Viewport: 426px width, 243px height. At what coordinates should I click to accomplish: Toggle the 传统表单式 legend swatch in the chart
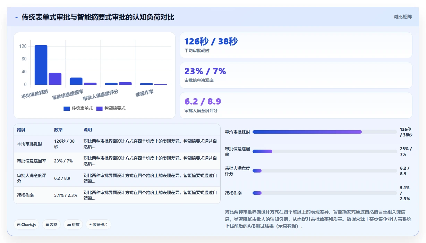click(x=67, y=108)
